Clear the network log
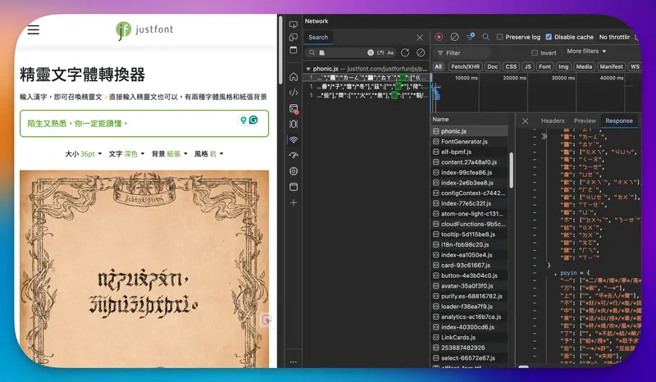Screen dimensions: 656x382 454,37
